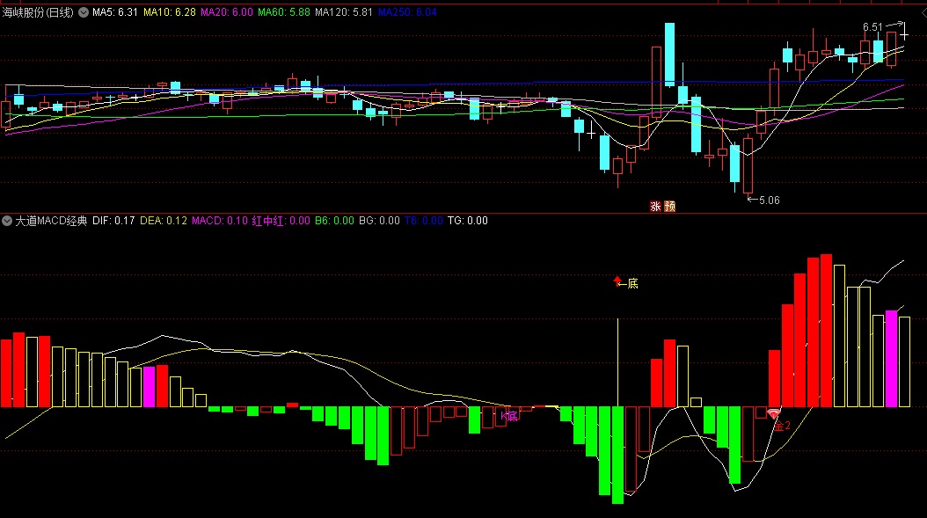Image resolution: width=927 pixels, height=518 pixels.
Task: Select the green MA60: 5.88 label
Action: [x=284, y=12]
